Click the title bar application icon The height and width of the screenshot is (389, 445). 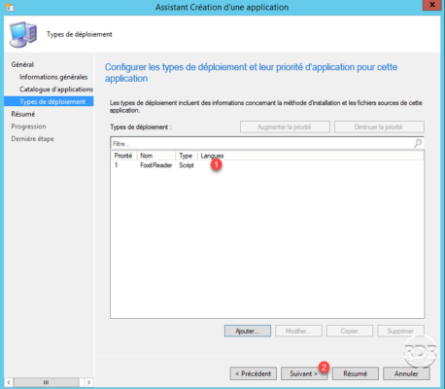pos(10,7)
